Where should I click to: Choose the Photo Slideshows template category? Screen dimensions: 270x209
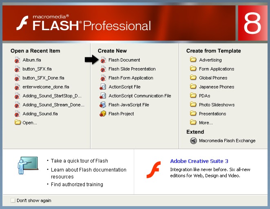click(217, 105)
